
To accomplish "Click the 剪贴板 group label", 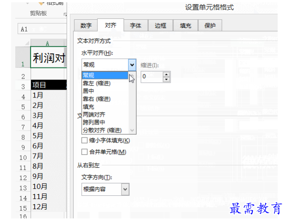I will 38,13.
